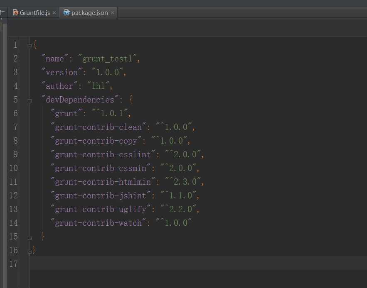This screenshot has width=367, height=288.
Task: Click the "grunt-contrib-csslint" key
Action: pyautogui.click(x=103, y=154)
